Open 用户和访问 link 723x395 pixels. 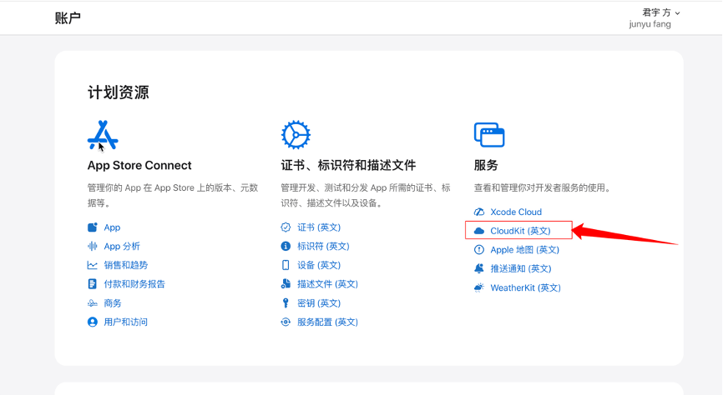[x=125, y=322]
